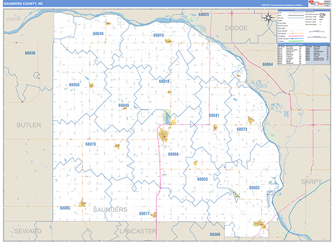The image size is (334, 242).
Task: Select the 68040 ZIP code label
Action: coord(123,105)
